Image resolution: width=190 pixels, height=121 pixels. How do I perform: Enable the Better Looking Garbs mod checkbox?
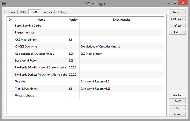click(10, 26)
